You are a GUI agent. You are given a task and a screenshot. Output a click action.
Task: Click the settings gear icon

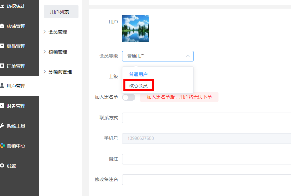coord(2,165)
